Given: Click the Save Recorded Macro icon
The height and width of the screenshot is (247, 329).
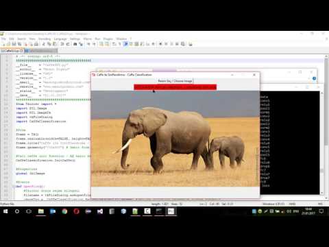Looking at the screenshot, I should point(183,44).
